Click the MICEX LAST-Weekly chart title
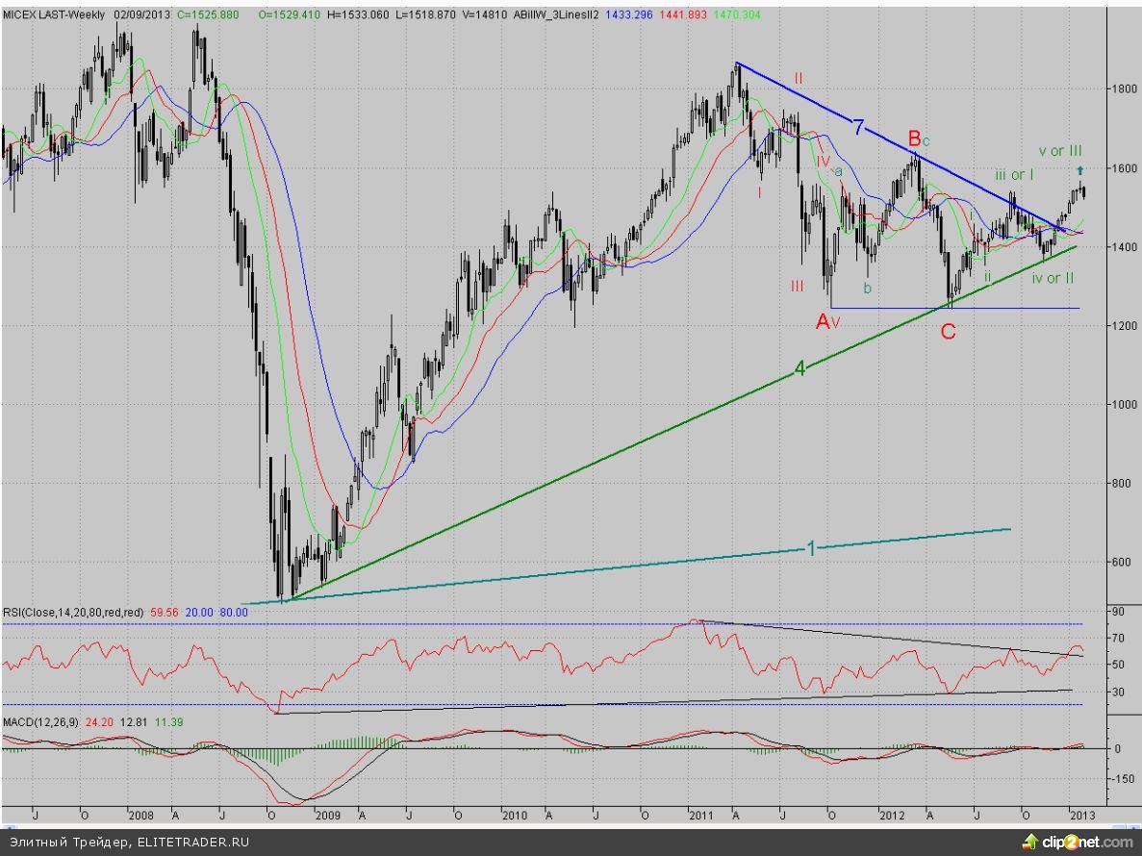This screenshot has height=856, width=1142. coord(53,16)
